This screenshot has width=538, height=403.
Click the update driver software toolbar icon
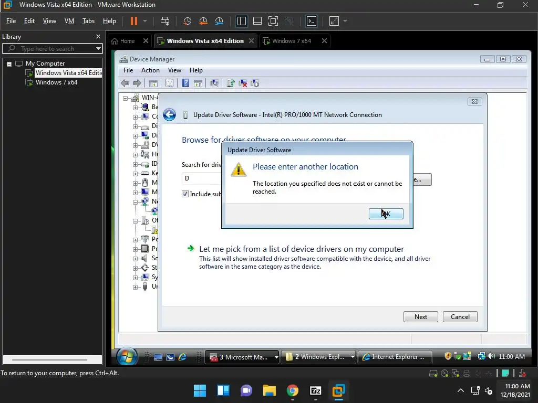(x=230, y=83)
